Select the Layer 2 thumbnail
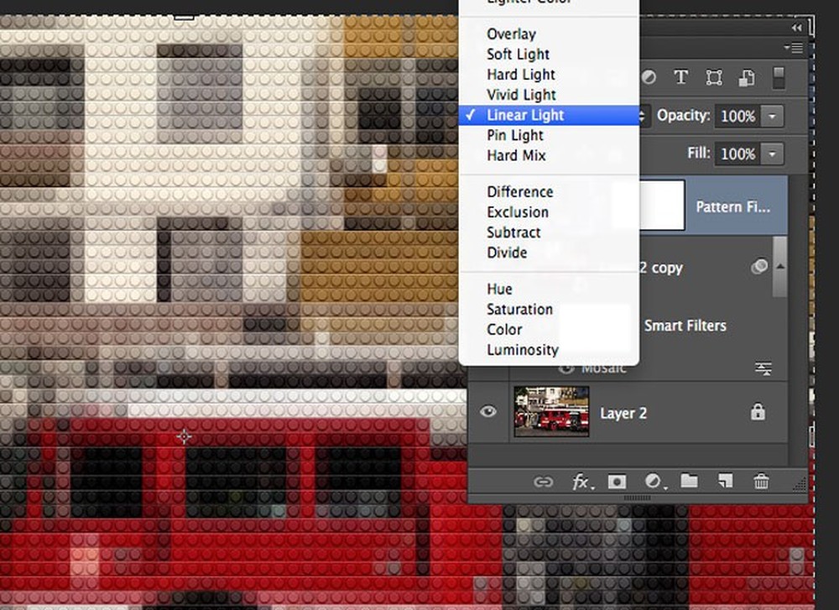 [550, 411]
